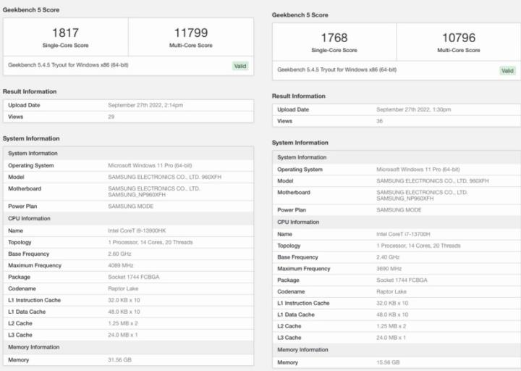The width and height of the screenshot is (521, 371).
Task: Click the left Geekbench 5 Score heading
Action: tap(31, 10)
